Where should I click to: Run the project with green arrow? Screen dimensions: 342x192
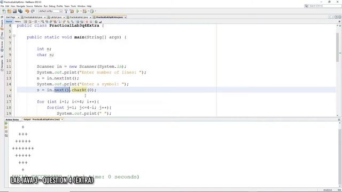click(77, 11)
